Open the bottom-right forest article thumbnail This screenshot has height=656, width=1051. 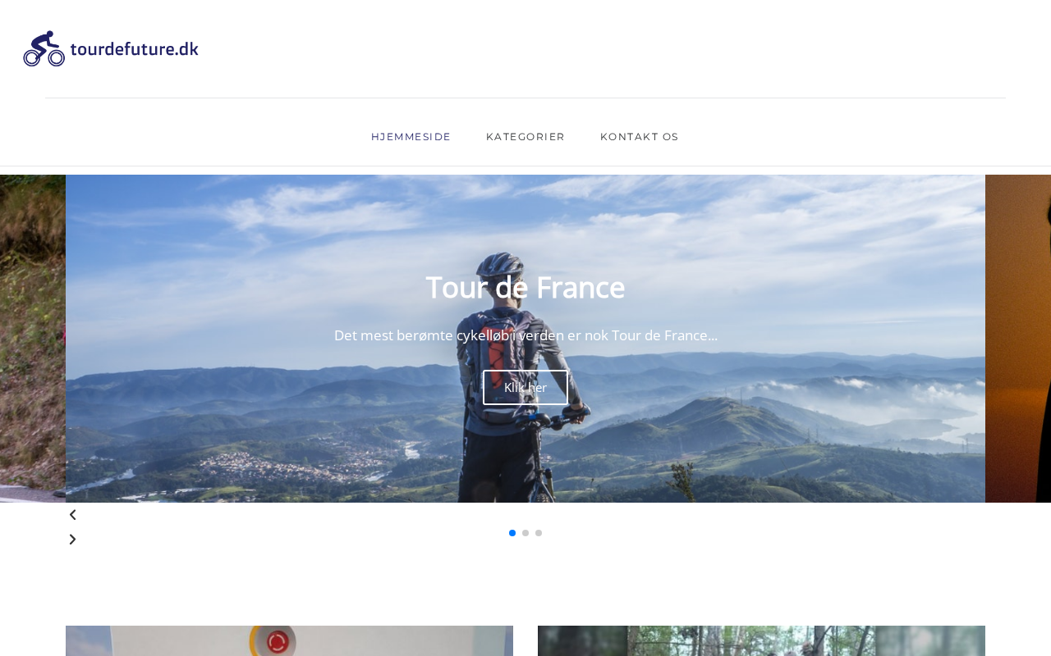[x=761, y=640]
